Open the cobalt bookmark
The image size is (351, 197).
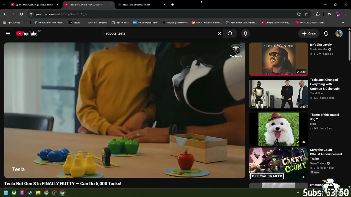click(x=74, y=22)
